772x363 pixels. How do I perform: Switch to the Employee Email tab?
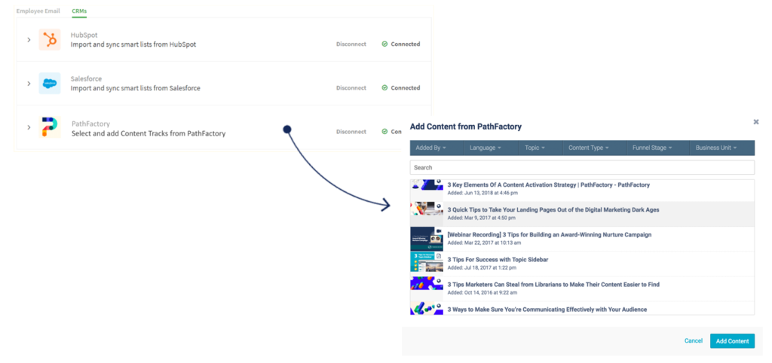click(x=38, y=11)
